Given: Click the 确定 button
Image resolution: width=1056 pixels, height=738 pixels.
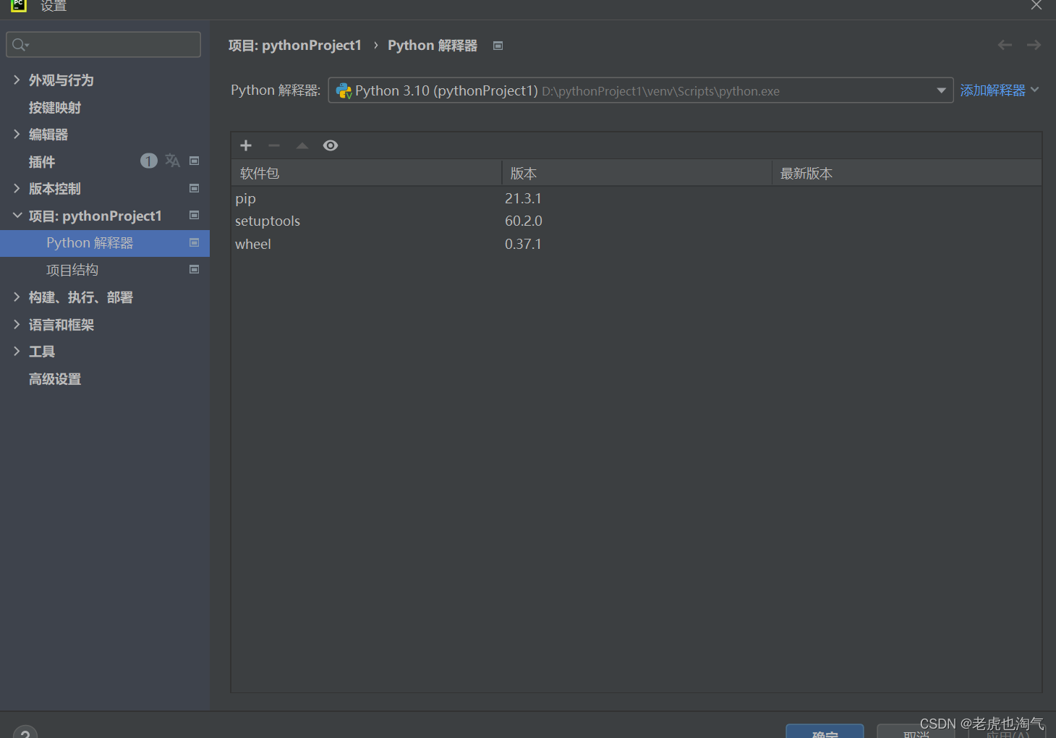Looking at the screenshot, I should (x=825, y=731).
